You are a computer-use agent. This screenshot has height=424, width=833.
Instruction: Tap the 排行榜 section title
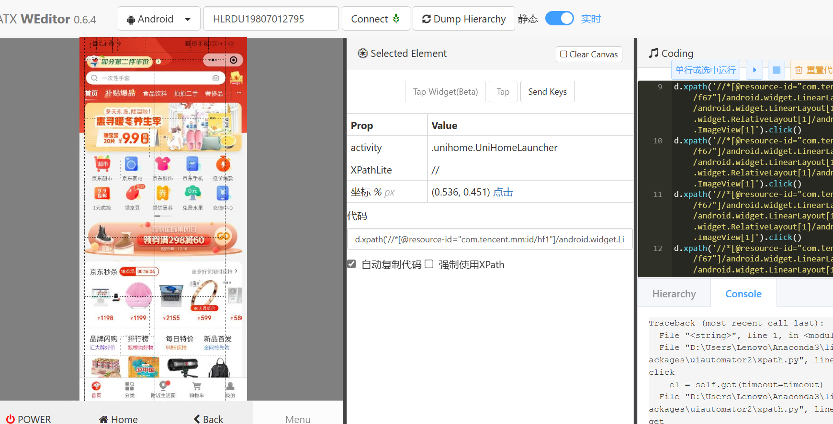(138, 338)
